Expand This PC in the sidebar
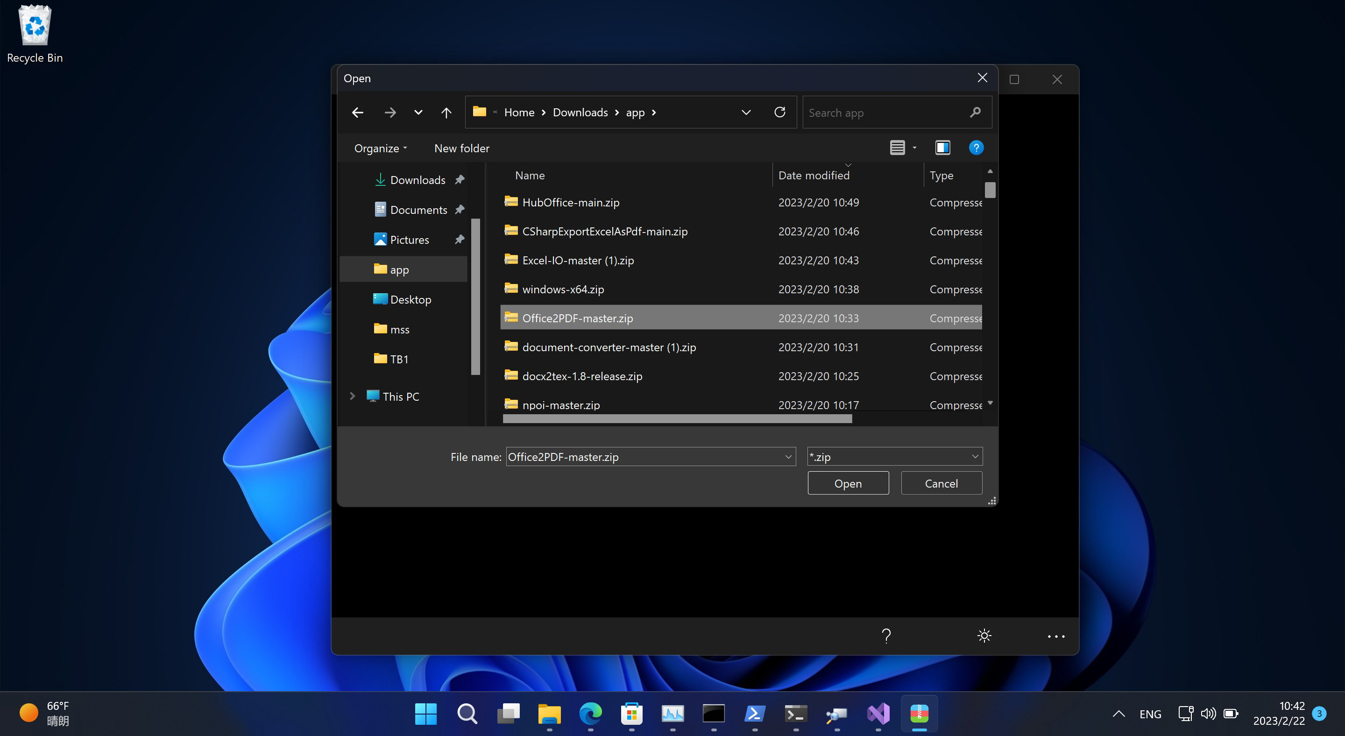The width and height of the screenshot is (1345, 736). point(353,396)
